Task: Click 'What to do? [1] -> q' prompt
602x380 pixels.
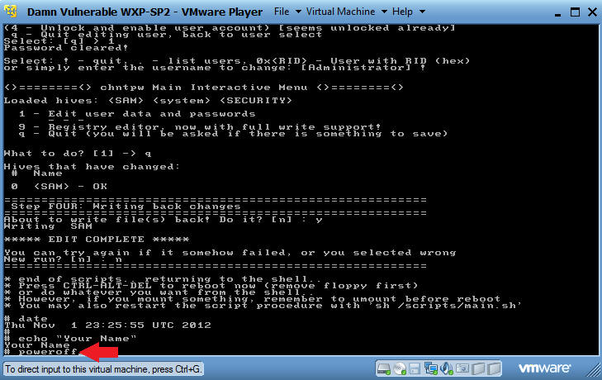Action: [78, 154]
